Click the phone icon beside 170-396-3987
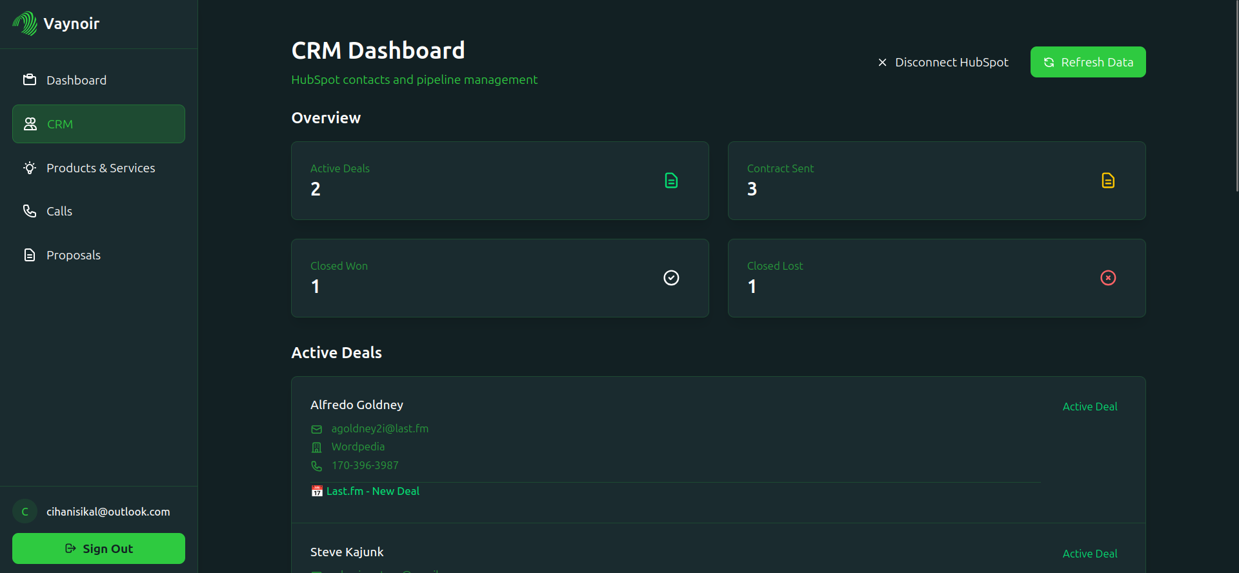The height and width of the screenshot is (573, 1239). pyautogui.click(x=316, y=466)
